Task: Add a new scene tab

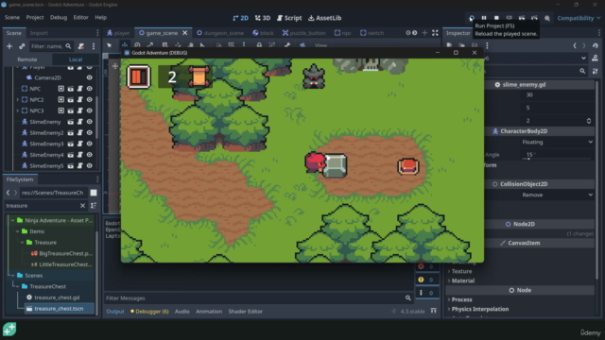Action: coord(424,33)
